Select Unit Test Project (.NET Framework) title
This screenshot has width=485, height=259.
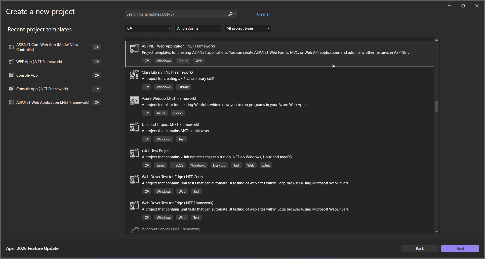coord(170,125)
